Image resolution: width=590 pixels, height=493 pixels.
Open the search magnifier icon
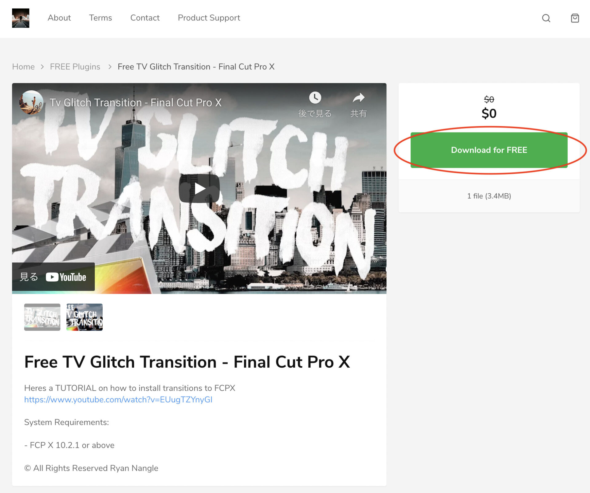(546, 18)
